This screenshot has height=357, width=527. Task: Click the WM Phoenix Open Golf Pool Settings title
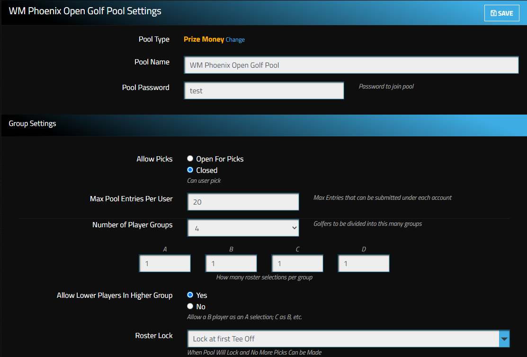click(x=85, y=10)
